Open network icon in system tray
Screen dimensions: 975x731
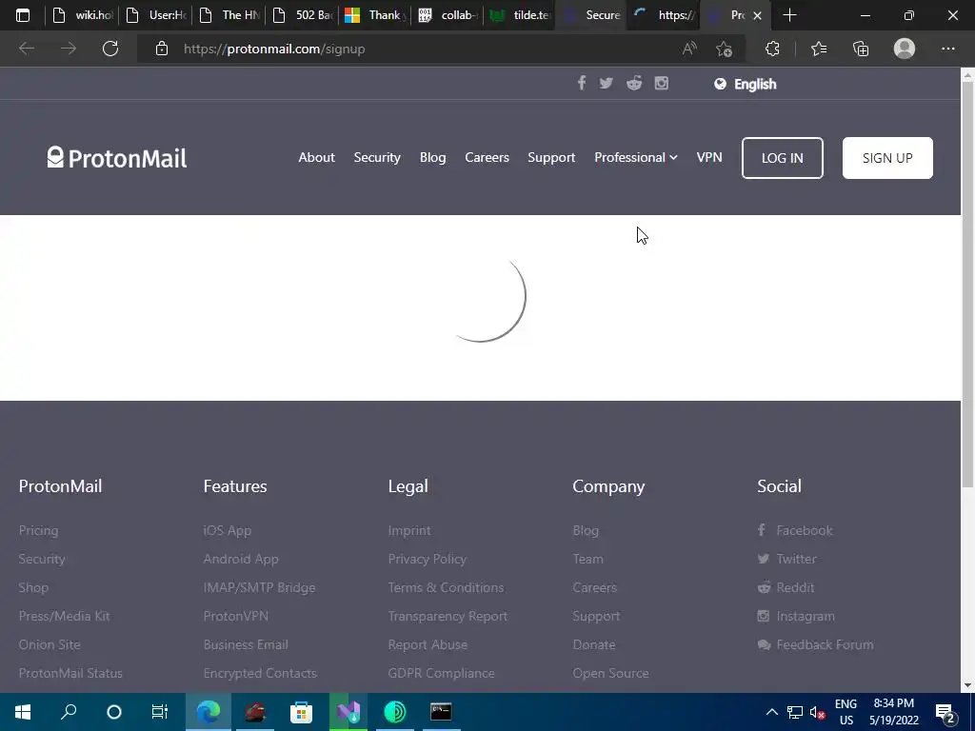tap(795, 712)
